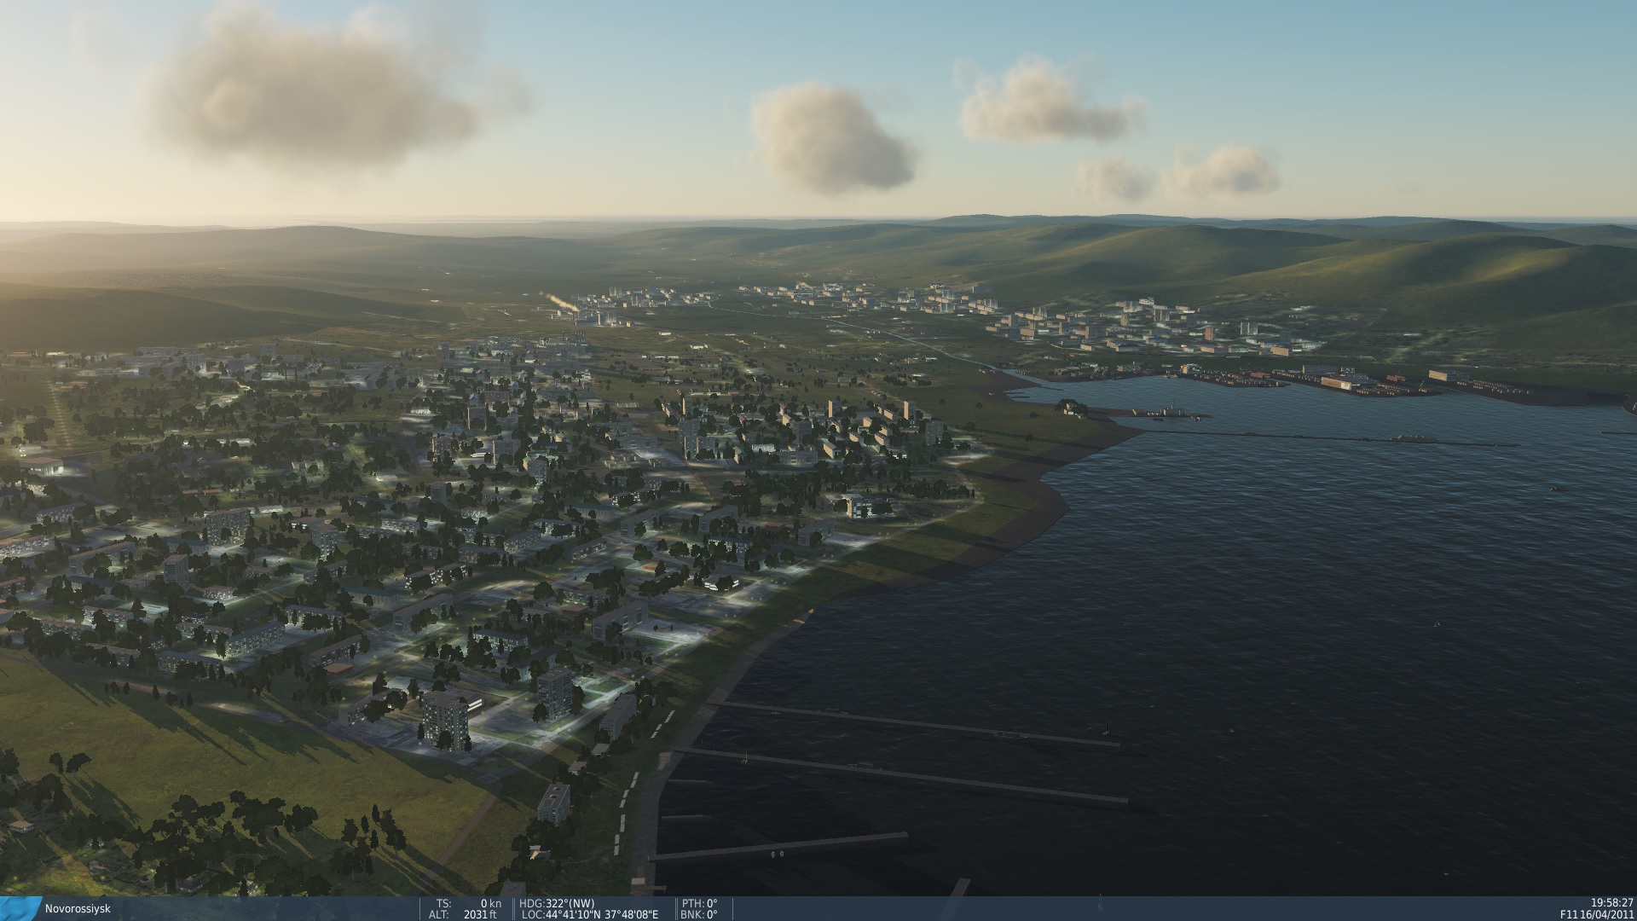Click the topmost long pier near shore
The height and width of the screenshot is (921, 1637).
pyautogui.click(x=912, y=723)
